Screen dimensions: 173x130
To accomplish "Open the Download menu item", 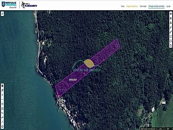I will [143, 6].
